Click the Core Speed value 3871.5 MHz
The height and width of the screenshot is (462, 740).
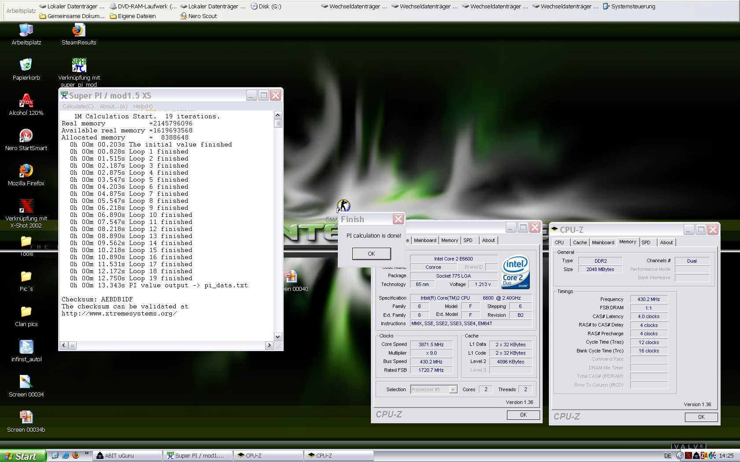[431, 345]
